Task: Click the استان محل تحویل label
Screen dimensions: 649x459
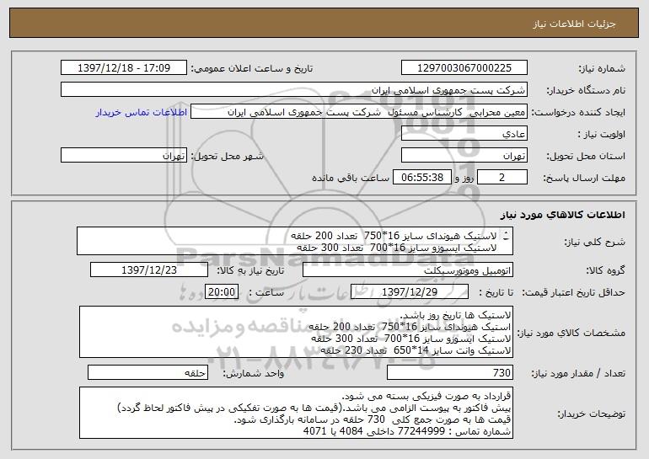Action: [x=586, y=157]
